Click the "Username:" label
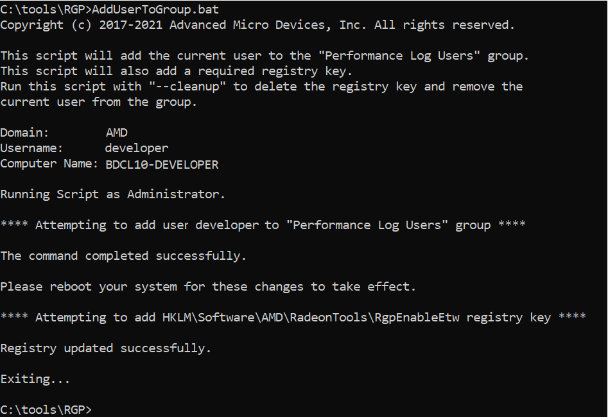608x417 pixels. (x=31, y=148)
